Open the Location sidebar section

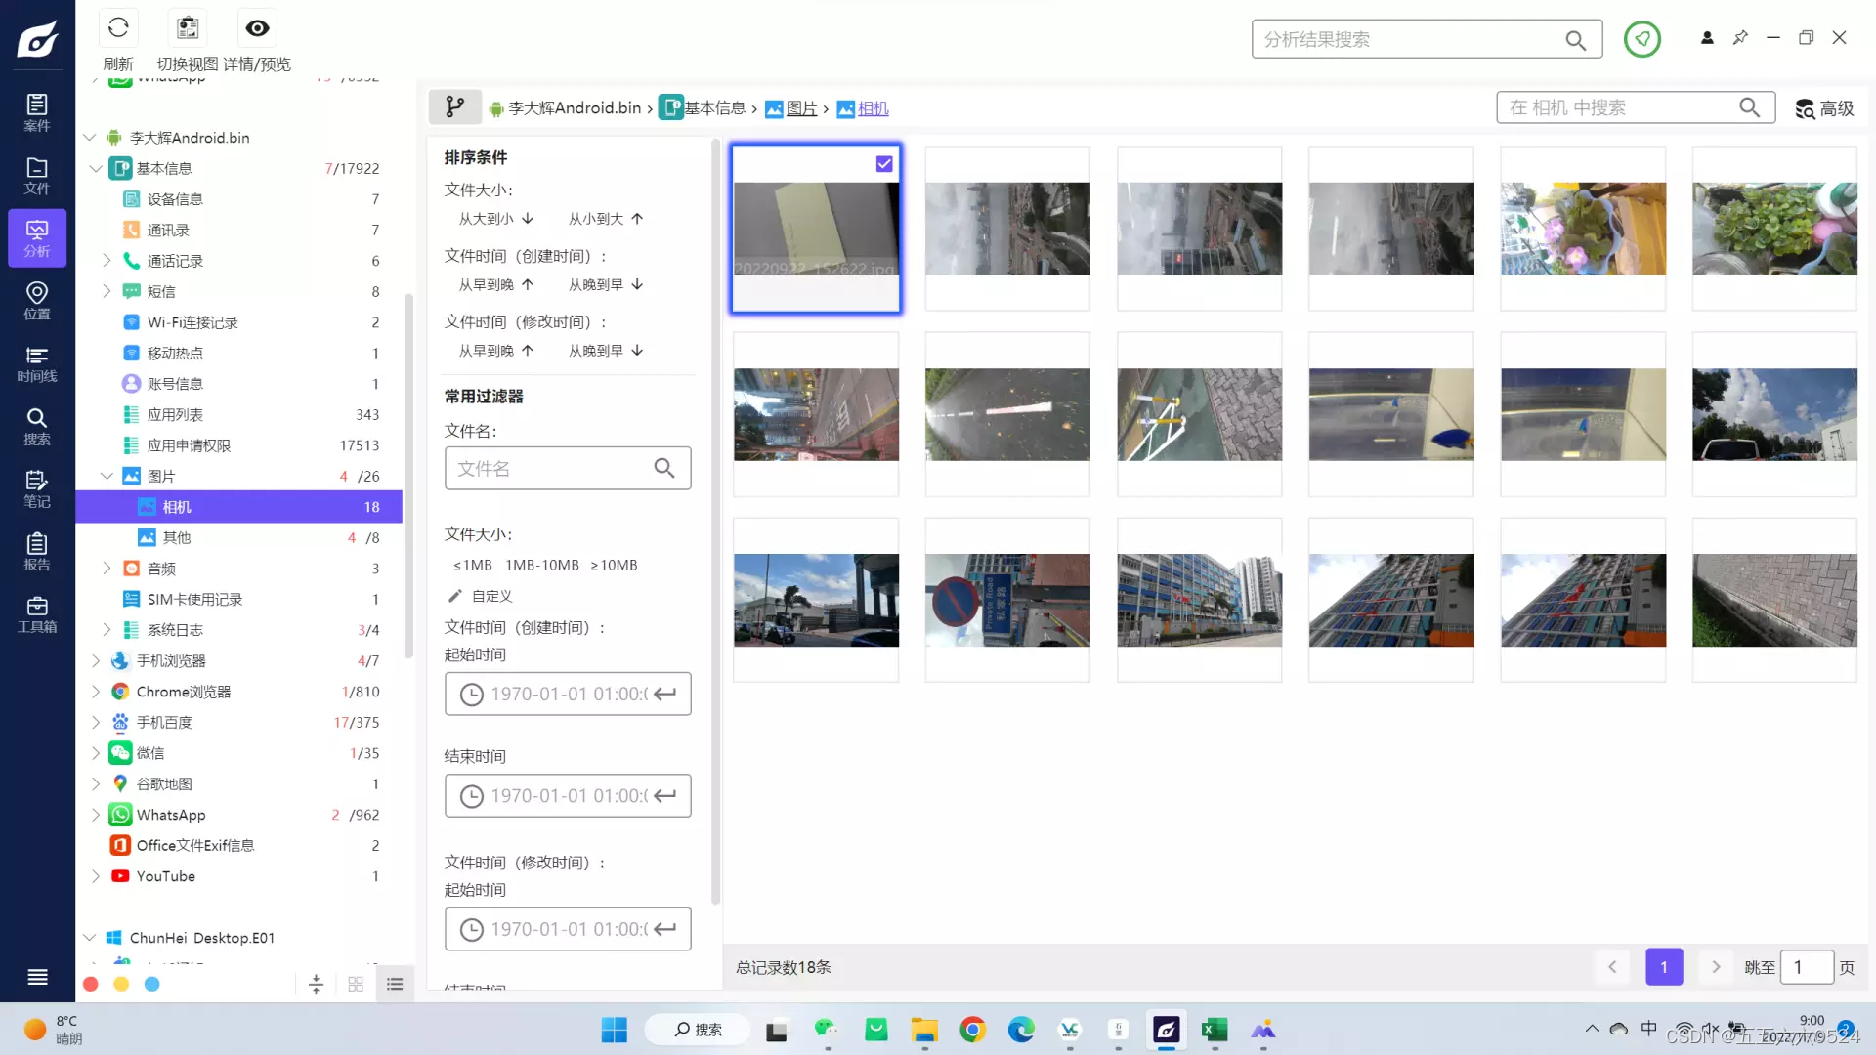pyautogui.click(x=37, y=301)
